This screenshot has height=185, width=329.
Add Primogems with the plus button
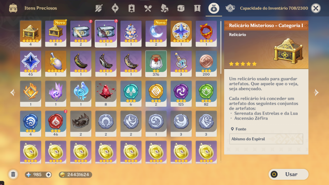pos(49,174)
